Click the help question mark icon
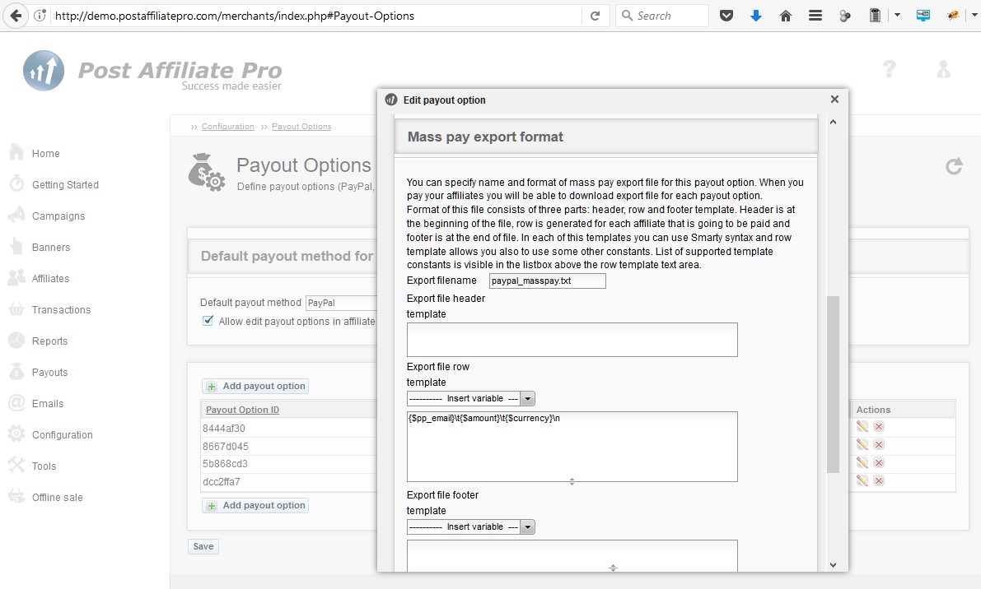Viewport: 981px width, 589px height. click(890, 70)
